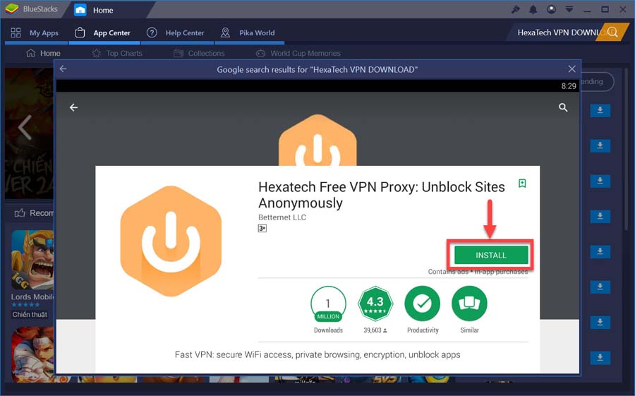Image resolution: width=635 pixels, height=396 pixels.
Task: Click Betternet LLC developer link
Action: (282, 217)
